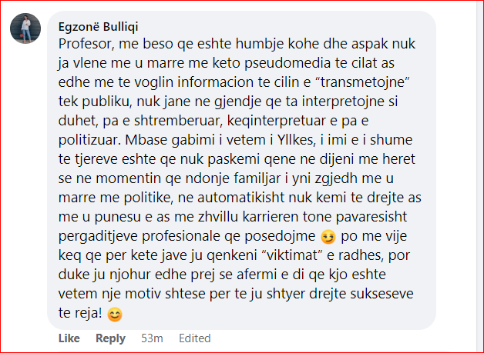Click the word 'shtremberuar,' in the comment
This screenshot has width=484, height=353.
point(178,121)
